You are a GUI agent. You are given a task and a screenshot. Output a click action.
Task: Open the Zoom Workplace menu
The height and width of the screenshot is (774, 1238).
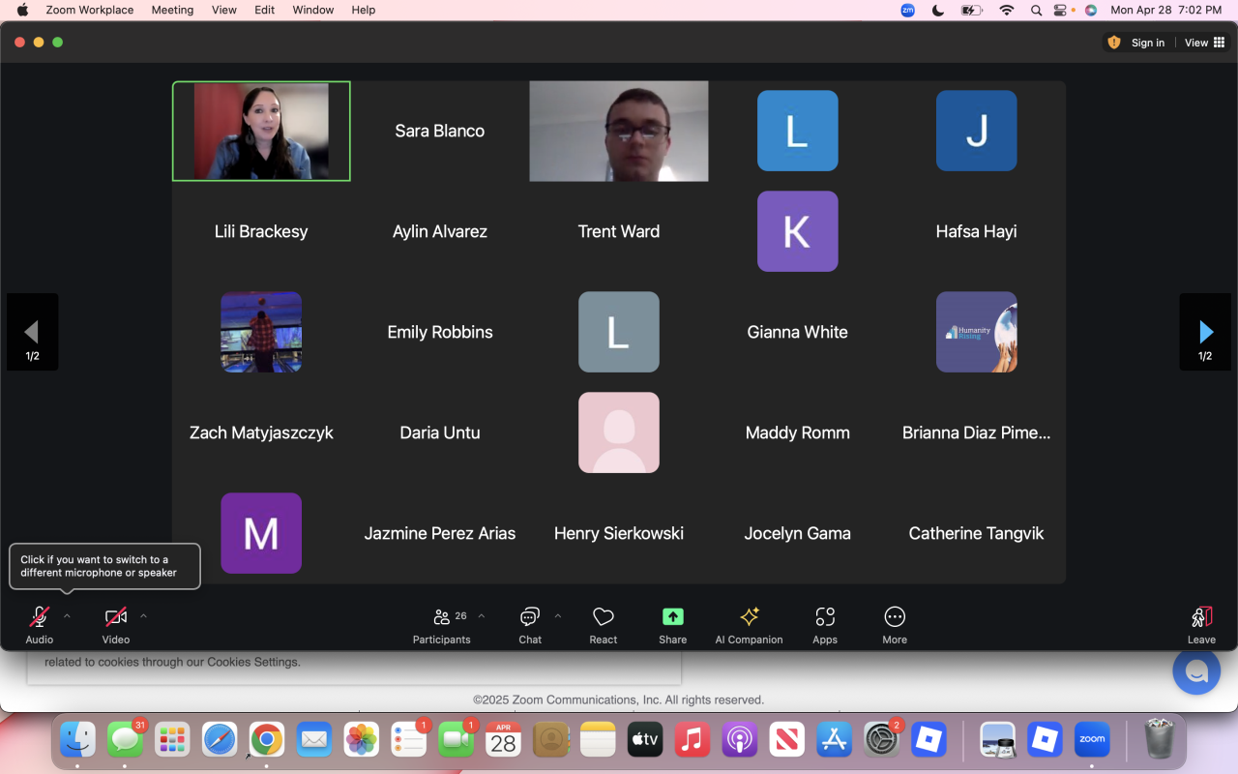[90, 10]
